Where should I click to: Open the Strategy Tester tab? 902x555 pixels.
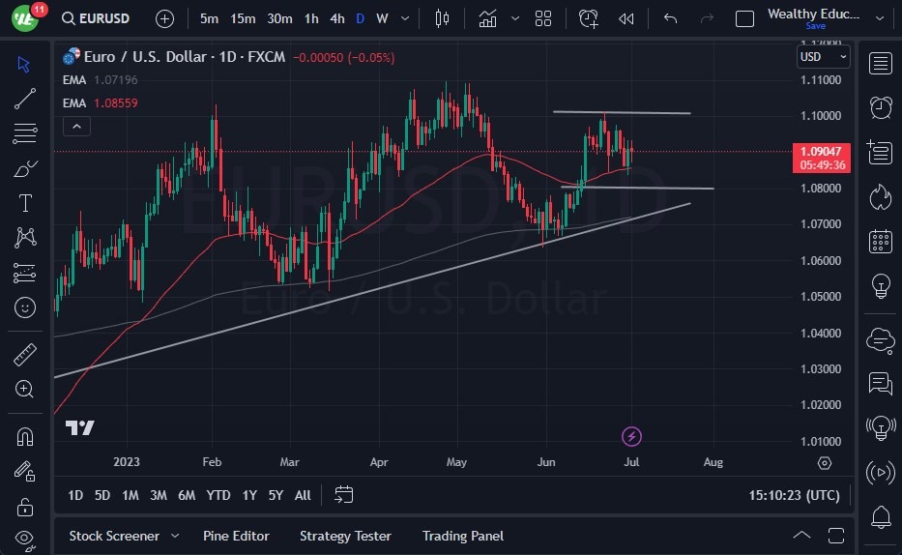point(345,536)
